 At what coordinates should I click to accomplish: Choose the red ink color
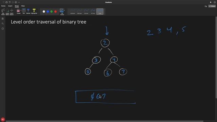tap(56, 12)
